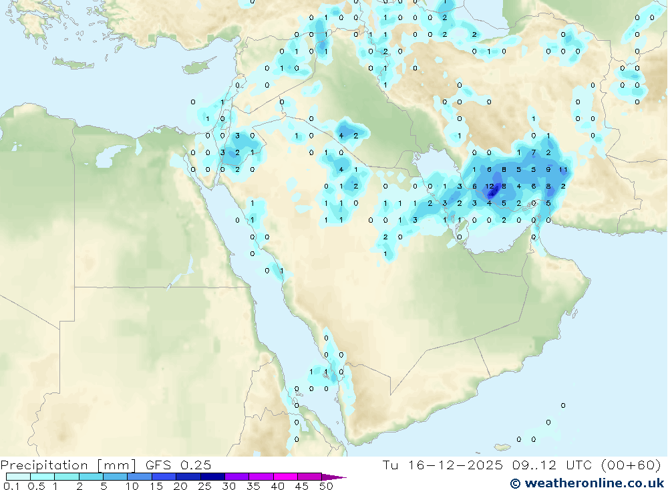Click the '11' precipitation value on the map
Screen dimensions: 668x490
pos(563,169)
